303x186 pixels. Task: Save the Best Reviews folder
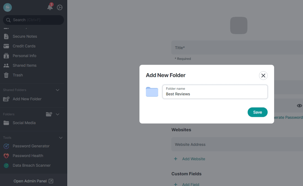[x=257, y=112]
